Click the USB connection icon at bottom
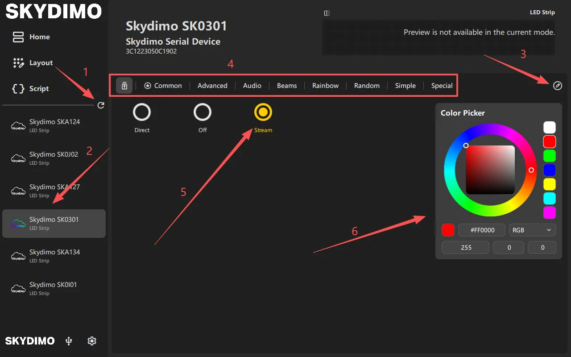571x357 pixels. click(68, 340)
